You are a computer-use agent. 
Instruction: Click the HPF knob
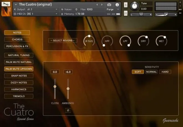coord(107,41)
